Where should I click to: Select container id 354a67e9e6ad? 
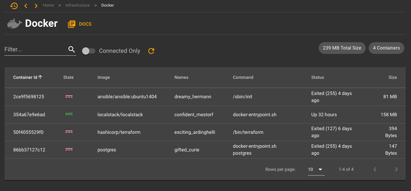[29, 114]
